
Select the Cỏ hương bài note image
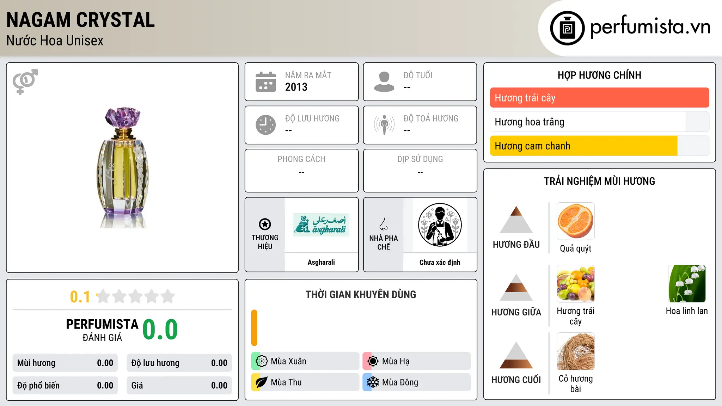576,351
